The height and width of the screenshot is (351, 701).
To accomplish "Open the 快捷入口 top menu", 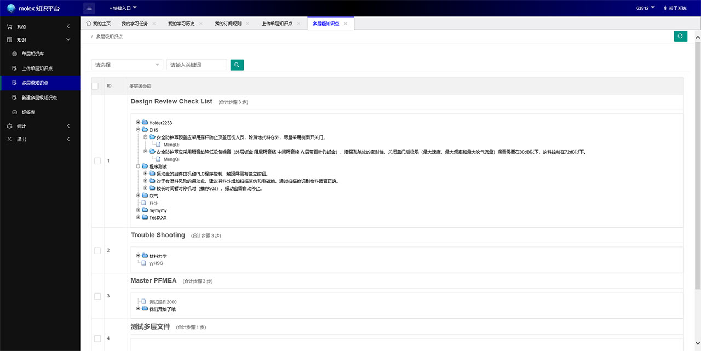I will pyautogui.click(x=123, y=8).
